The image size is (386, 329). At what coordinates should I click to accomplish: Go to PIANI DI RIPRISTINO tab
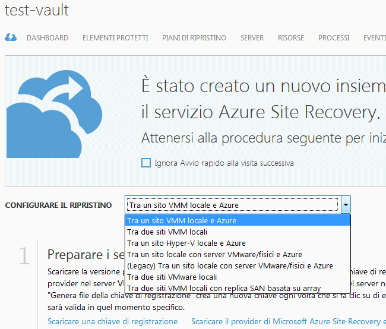pyautogui.click(x=194, y=37)
